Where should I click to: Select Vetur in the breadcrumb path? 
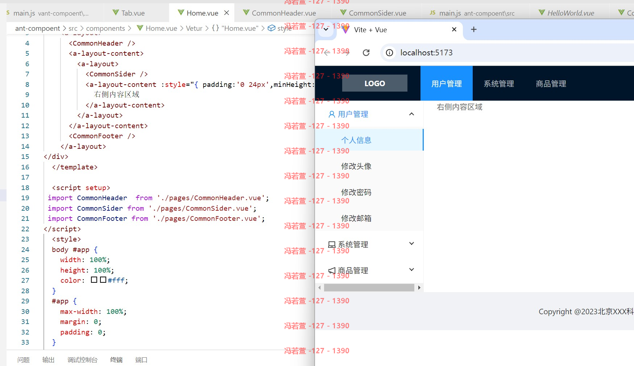click(194, 28)
